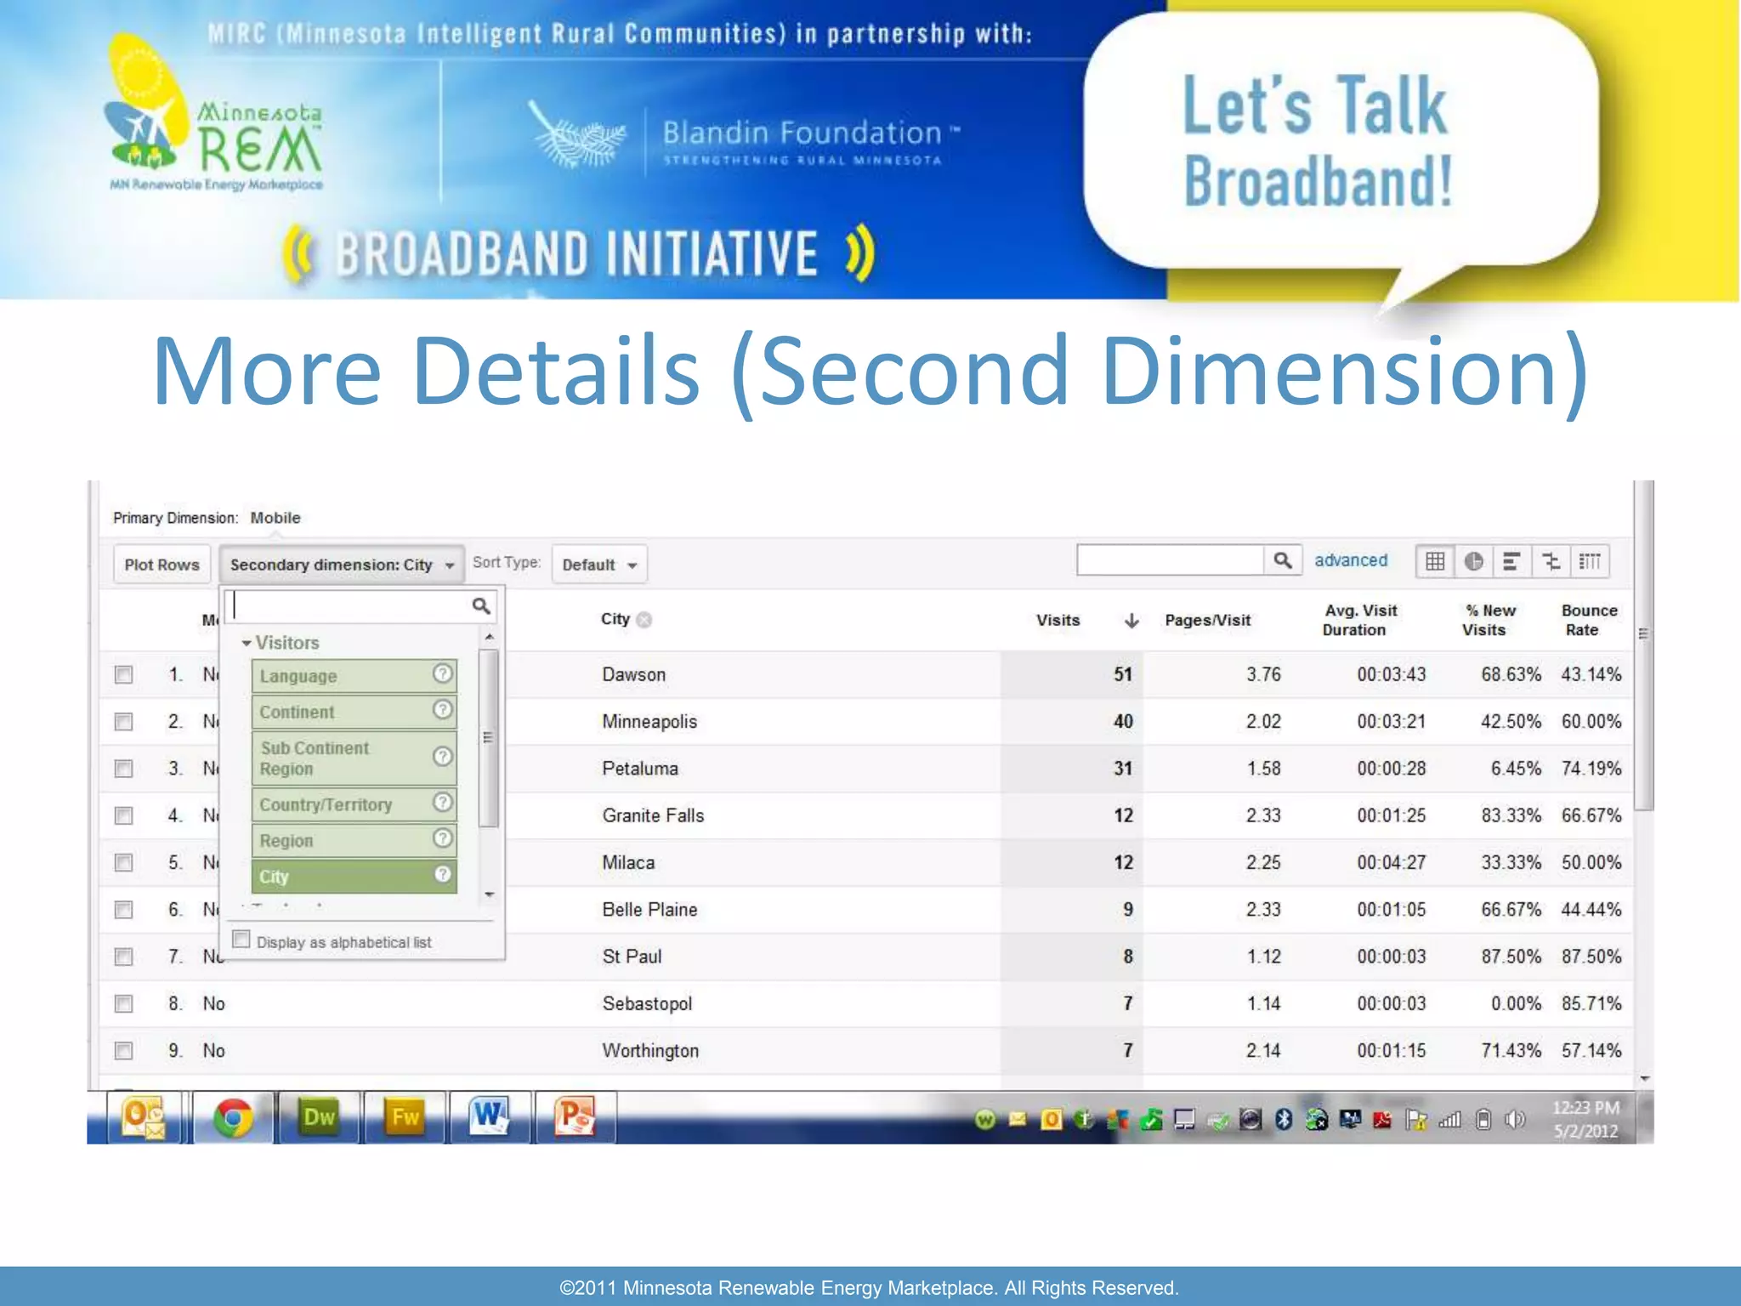The image size is (1741, 1306).
Task: Click the Action Center flag tray icon
Action: coord(1416,1120)
